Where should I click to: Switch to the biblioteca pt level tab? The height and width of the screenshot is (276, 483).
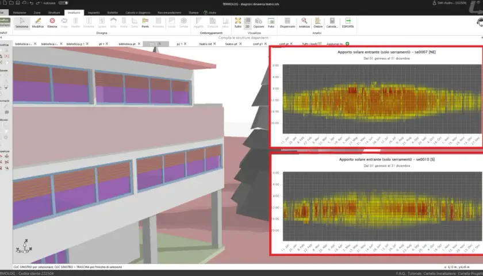click(127, 44)
